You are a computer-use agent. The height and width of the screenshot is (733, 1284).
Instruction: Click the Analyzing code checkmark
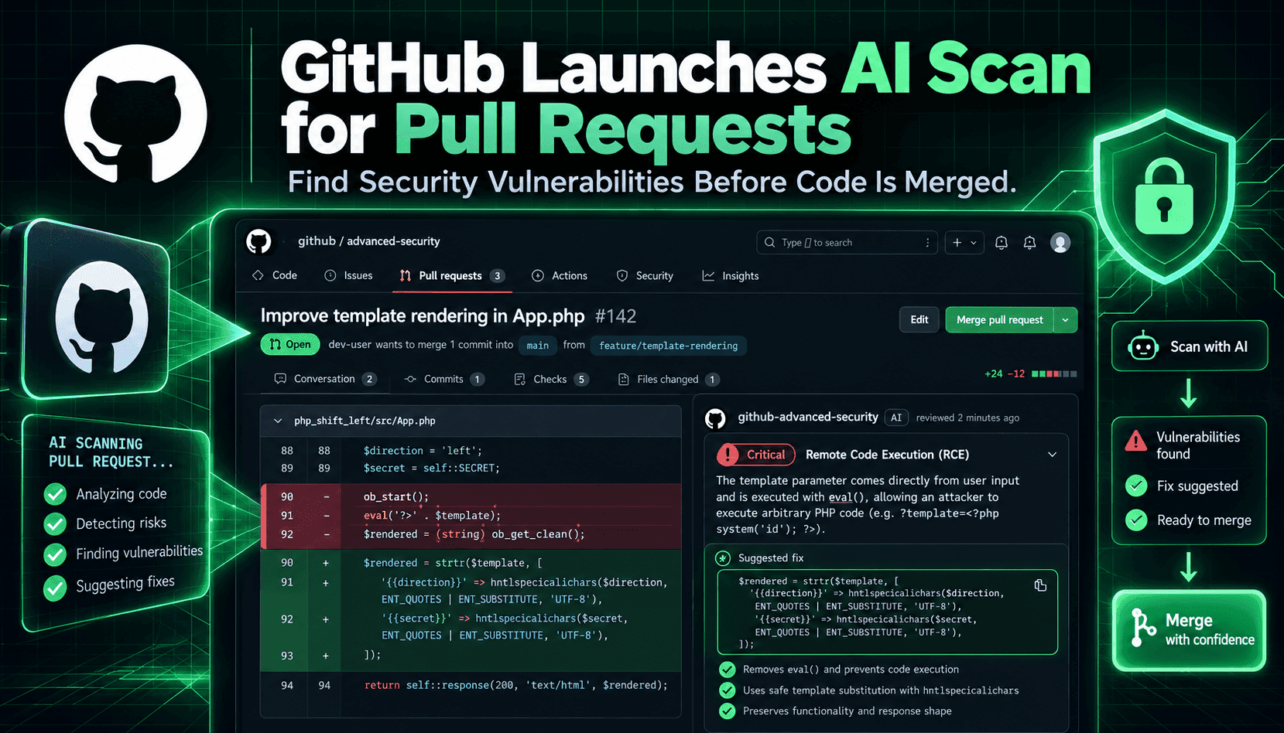(55, 494)
